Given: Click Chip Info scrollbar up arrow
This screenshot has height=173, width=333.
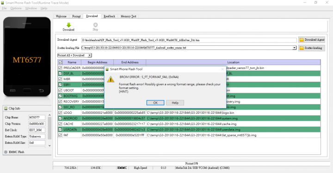Looking at the screenshot, I should pyautogui.click(x=49, y=115).
